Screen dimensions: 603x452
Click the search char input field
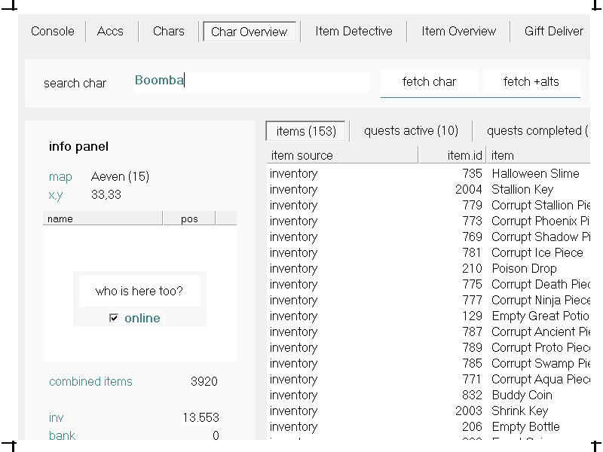(x=251, y=81)
